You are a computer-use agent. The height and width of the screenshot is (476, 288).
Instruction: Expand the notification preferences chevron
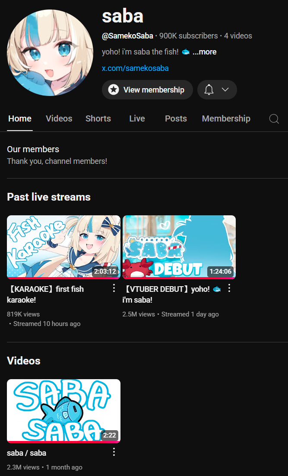pyautogui.click(x=225, y=89)
